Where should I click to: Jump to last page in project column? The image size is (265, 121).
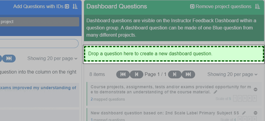[x=9, y=59]
